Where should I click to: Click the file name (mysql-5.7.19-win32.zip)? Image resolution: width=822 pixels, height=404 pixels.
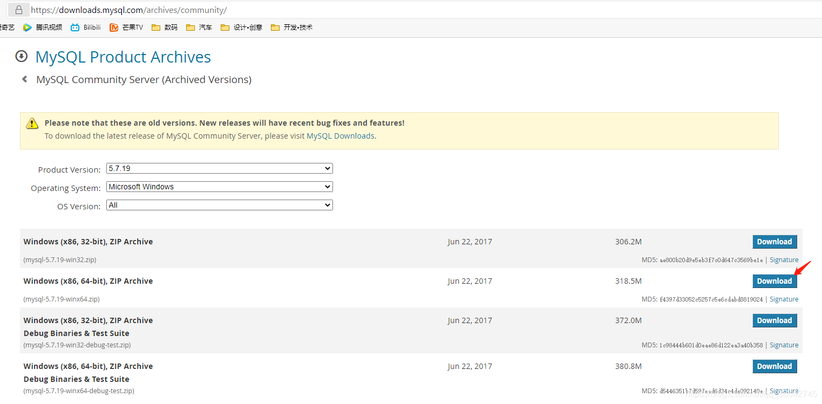(x=60, y=260)
